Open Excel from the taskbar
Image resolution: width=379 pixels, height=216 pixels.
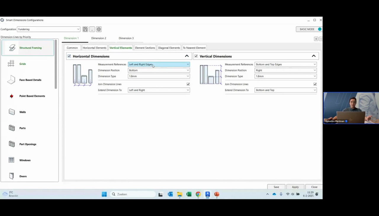tap(189, 194)
